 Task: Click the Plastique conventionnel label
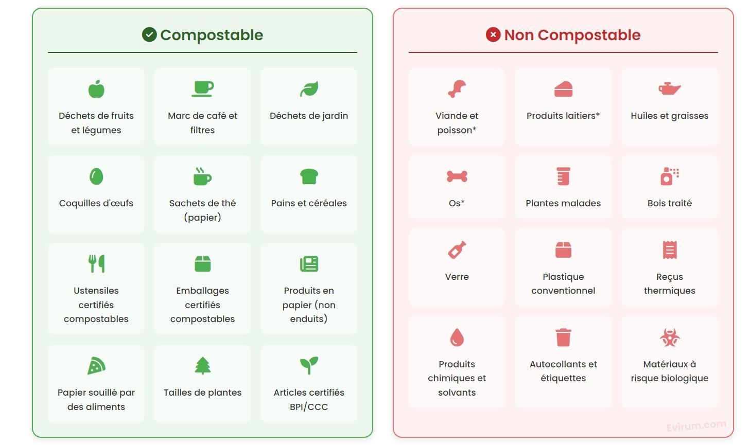[x=563, y=283]
